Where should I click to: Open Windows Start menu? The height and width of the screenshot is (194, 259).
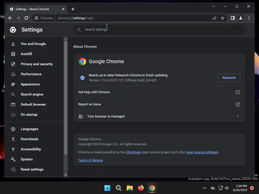click(107, 188)
